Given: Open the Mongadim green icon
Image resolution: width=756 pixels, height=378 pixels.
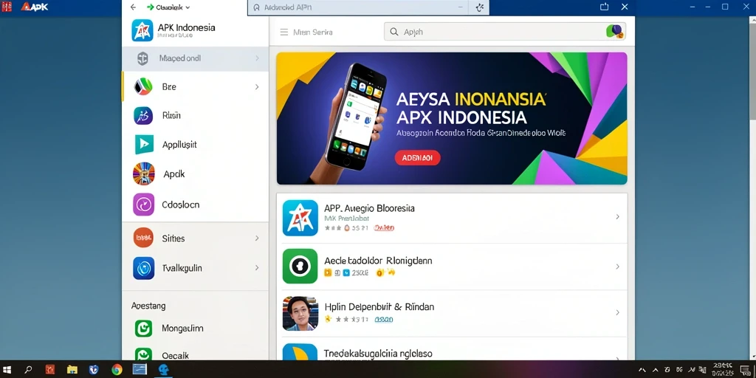Looking at the screenshot, I should pos(144,329).
